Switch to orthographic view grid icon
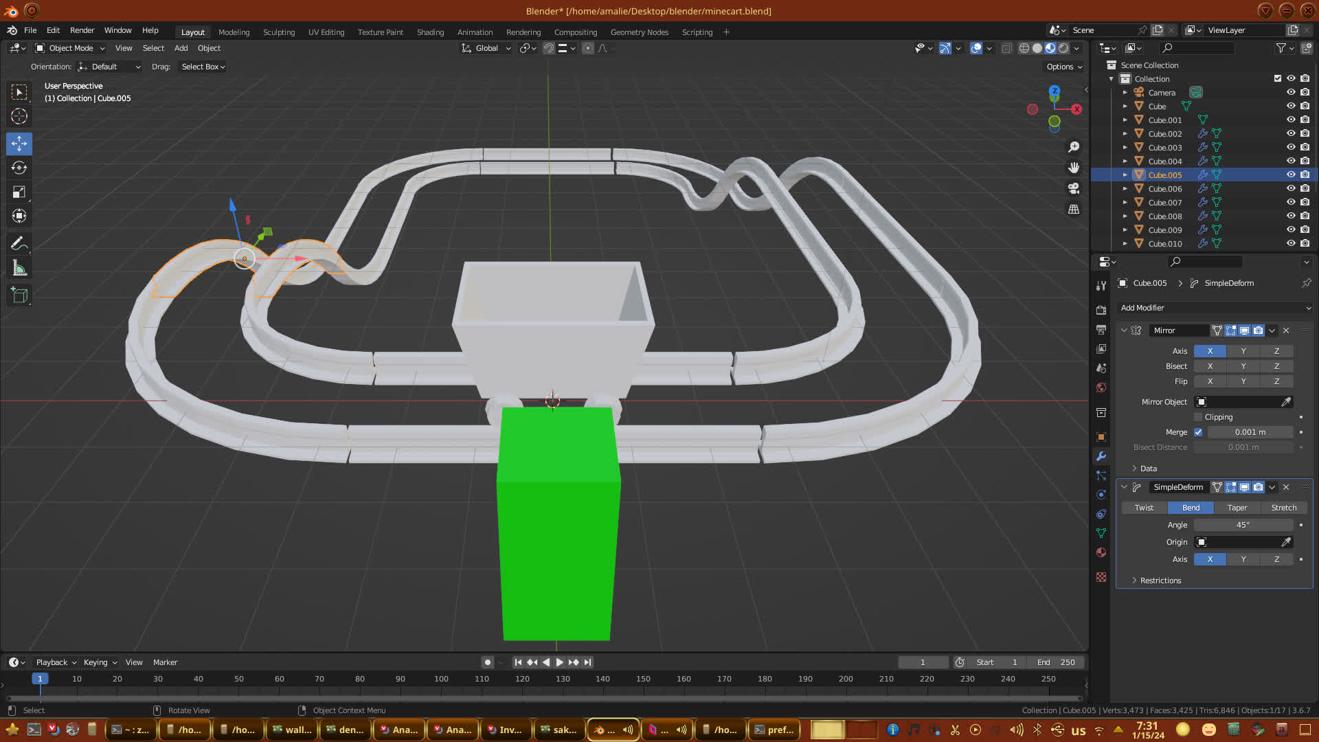 pyautogui.click(x=1074, y=210)
